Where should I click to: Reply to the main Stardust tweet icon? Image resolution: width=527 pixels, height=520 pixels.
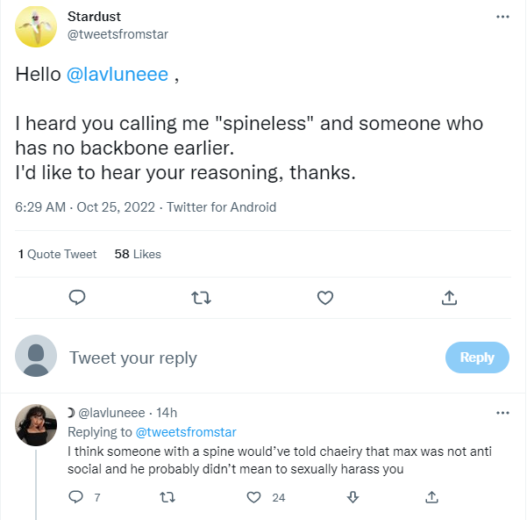point(77,298)
